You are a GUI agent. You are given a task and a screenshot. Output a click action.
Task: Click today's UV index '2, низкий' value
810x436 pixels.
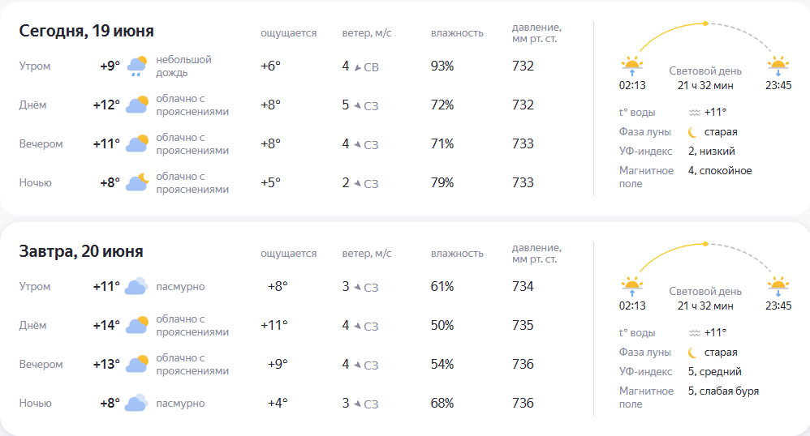tap(711, 152)
